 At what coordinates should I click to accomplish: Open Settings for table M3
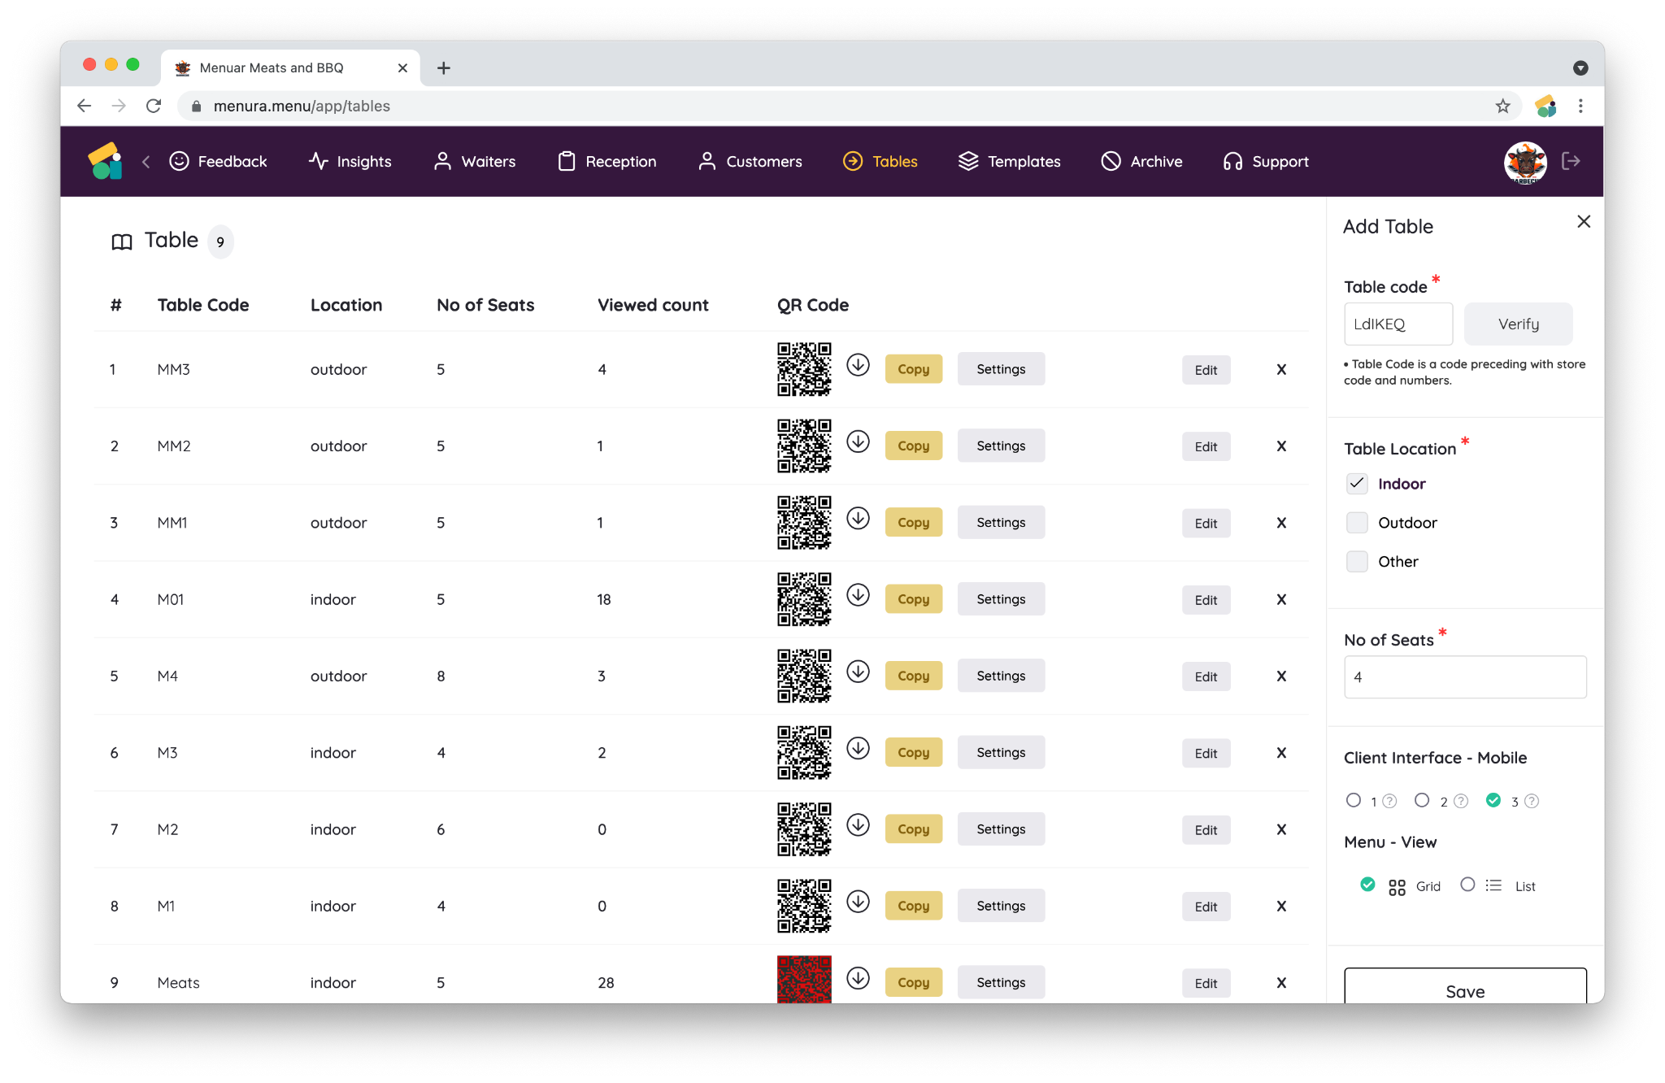[x=1001, y=753]
